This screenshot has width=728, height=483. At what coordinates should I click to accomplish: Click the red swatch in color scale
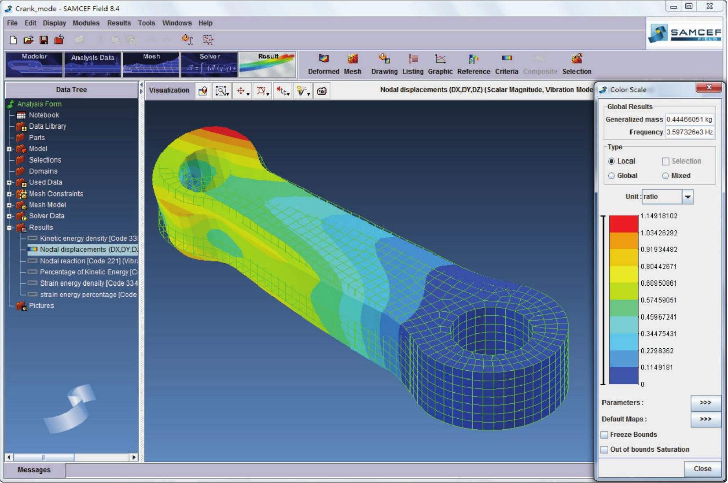click(x=623, y=224)
